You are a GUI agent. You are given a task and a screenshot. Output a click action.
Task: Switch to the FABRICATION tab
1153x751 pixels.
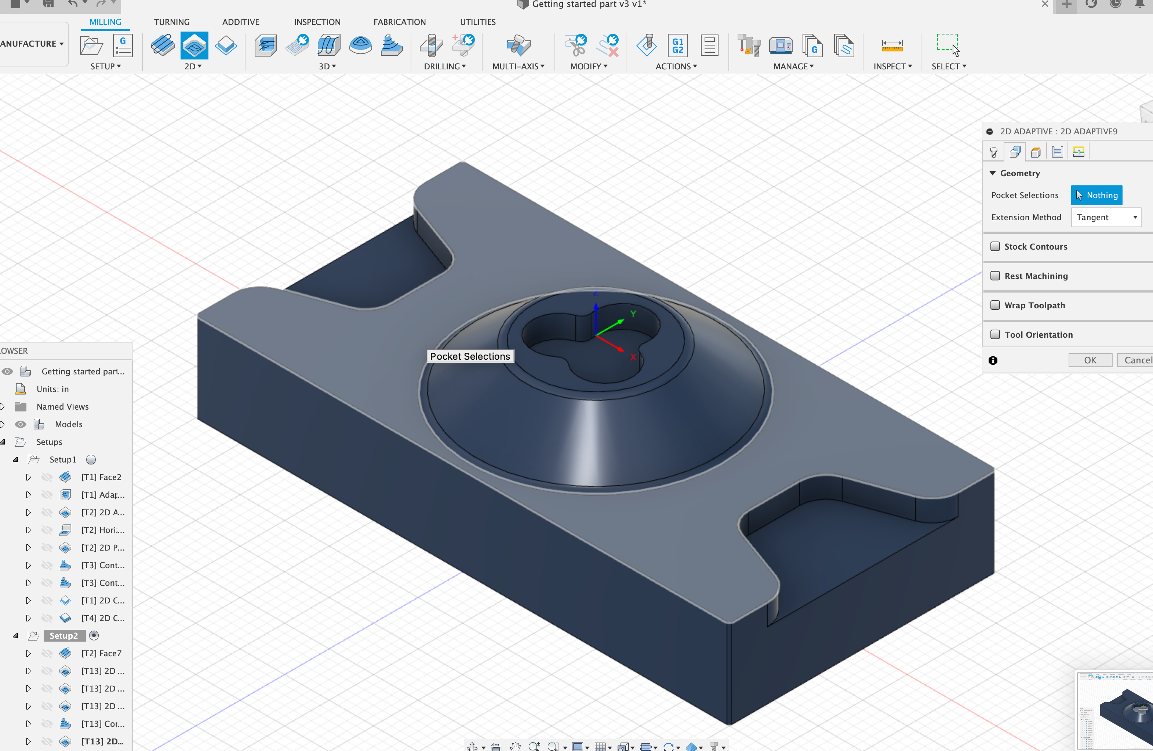click(400, 22)
